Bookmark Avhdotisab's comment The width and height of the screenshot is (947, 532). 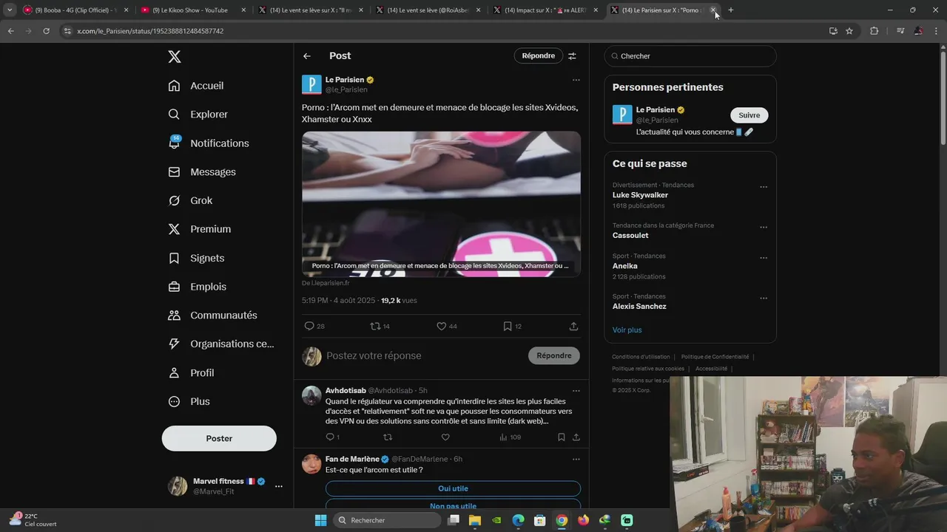tap(562, 437)
